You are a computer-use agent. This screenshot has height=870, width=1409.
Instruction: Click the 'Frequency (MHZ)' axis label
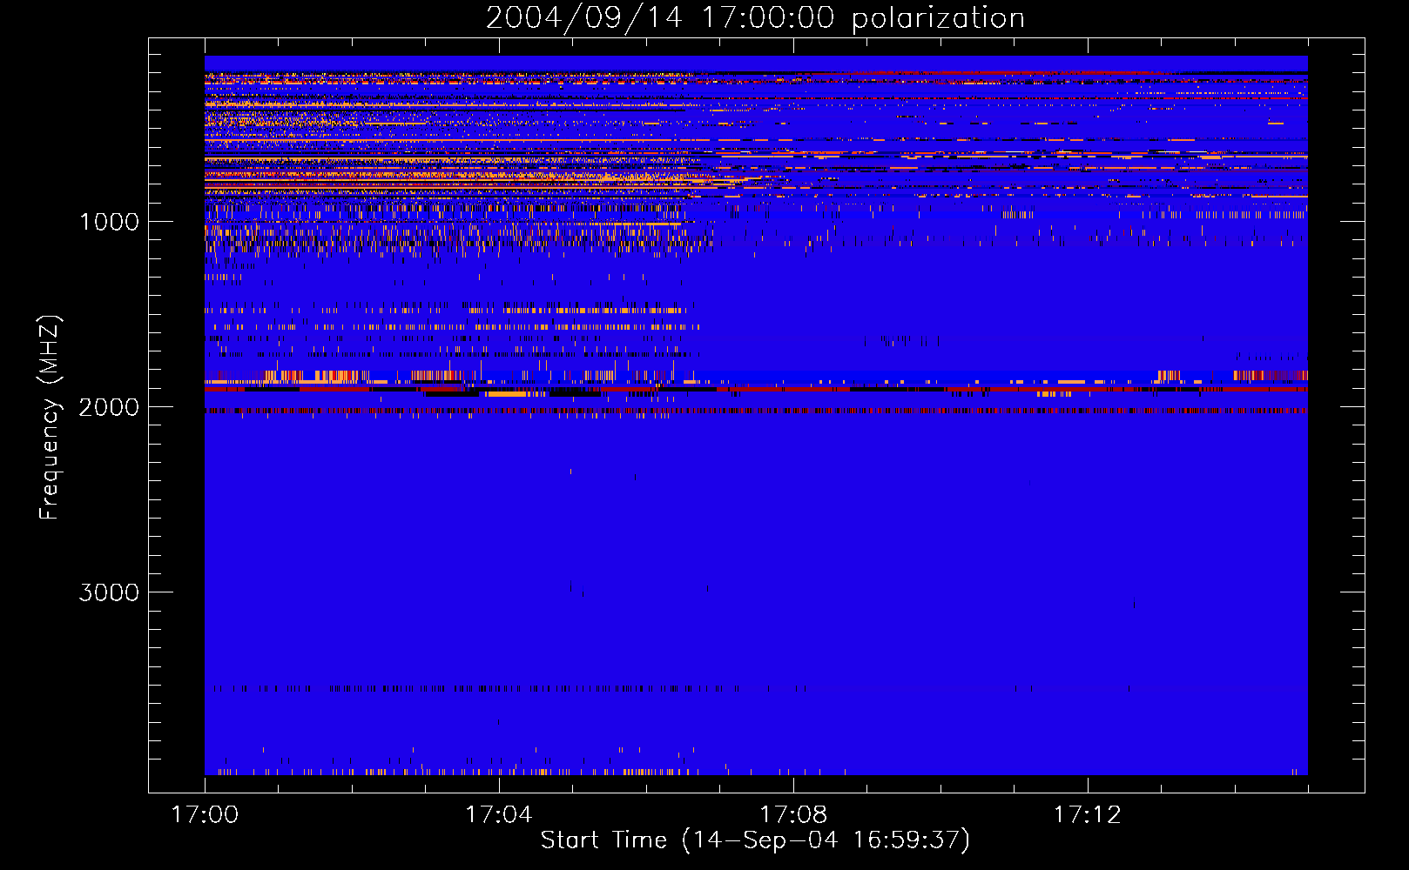point(50,418)
